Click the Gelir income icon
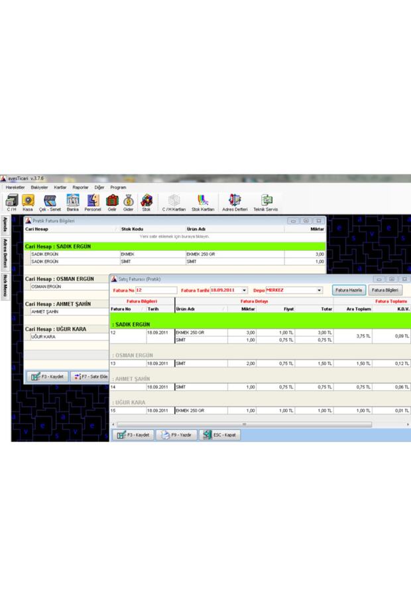 [x=112, y=202]
